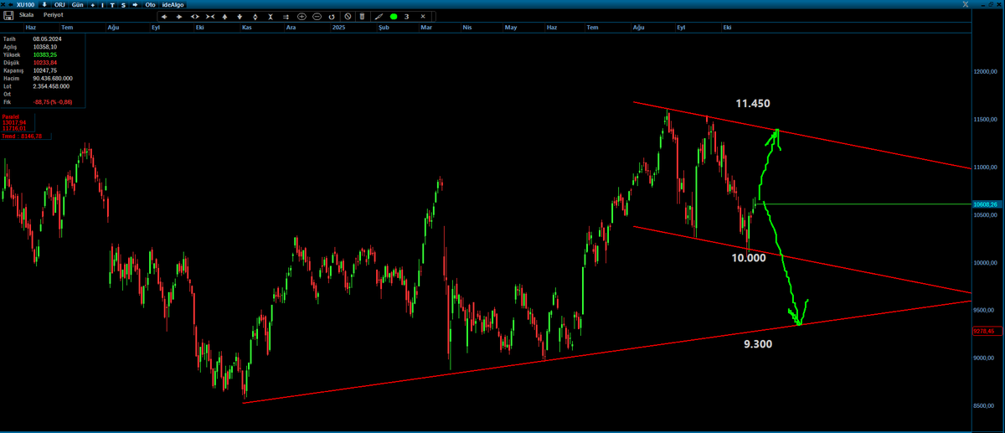Toggle the Oto auto-scale button
Screen dimensions: 1005x433
click(x=150, y=4)
